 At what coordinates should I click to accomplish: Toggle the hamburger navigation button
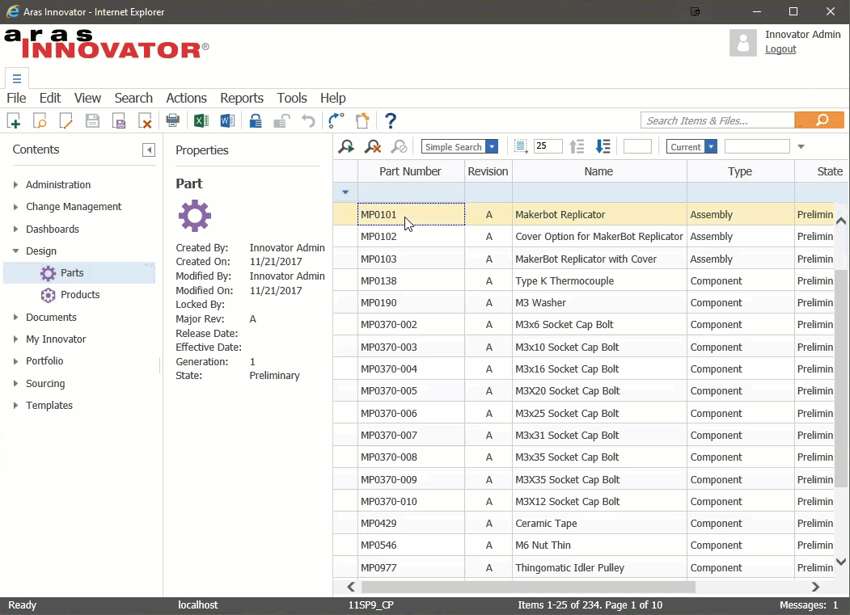coord(17,78)
